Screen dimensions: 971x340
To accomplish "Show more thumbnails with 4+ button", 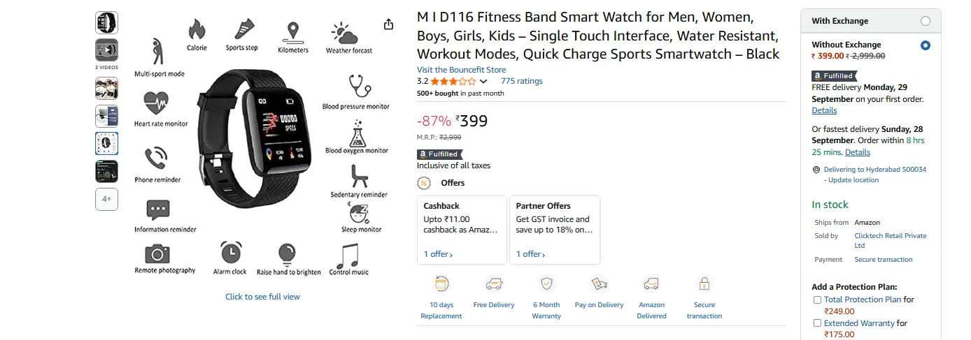I will (106, 199).
